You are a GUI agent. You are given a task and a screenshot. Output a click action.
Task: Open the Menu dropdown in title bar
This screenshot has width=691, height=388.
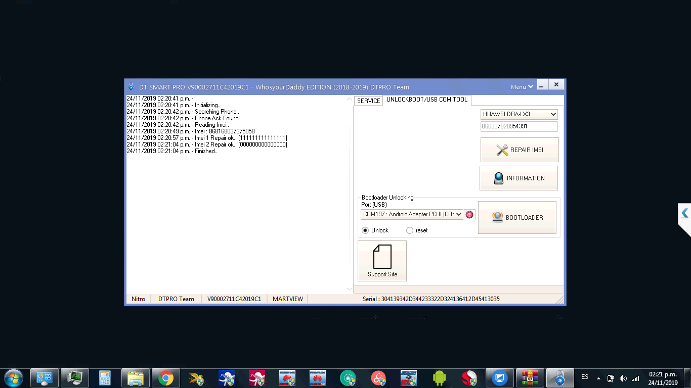click(522, 87)
